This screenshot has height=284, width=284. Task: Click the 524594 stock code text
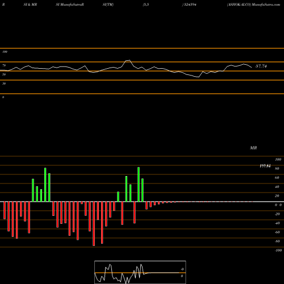pyautogui.click(x=190, y=5)
